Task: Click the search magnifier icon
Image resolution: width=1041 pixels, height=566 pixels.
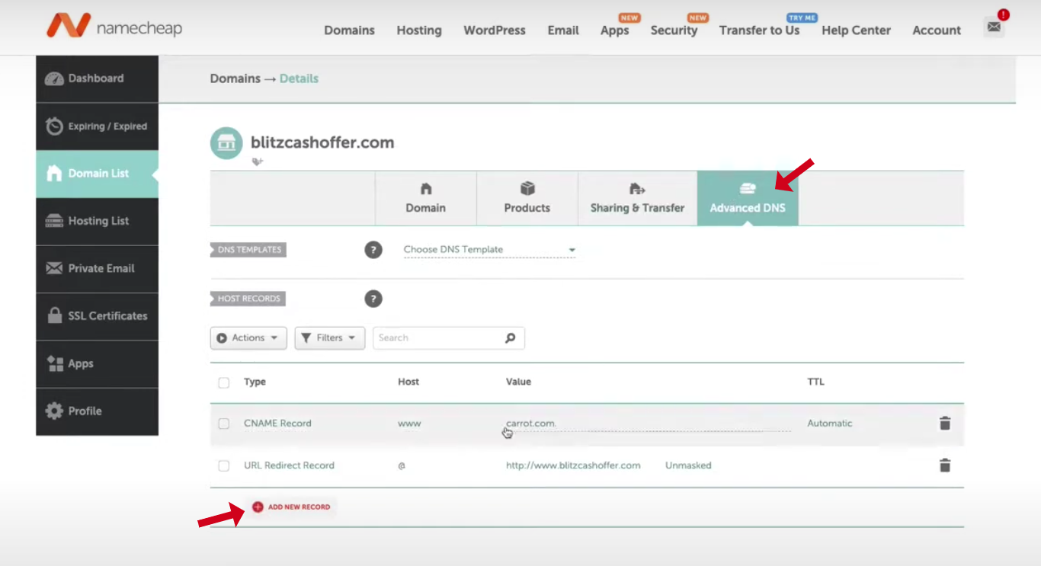Action: tap(511, 338)
